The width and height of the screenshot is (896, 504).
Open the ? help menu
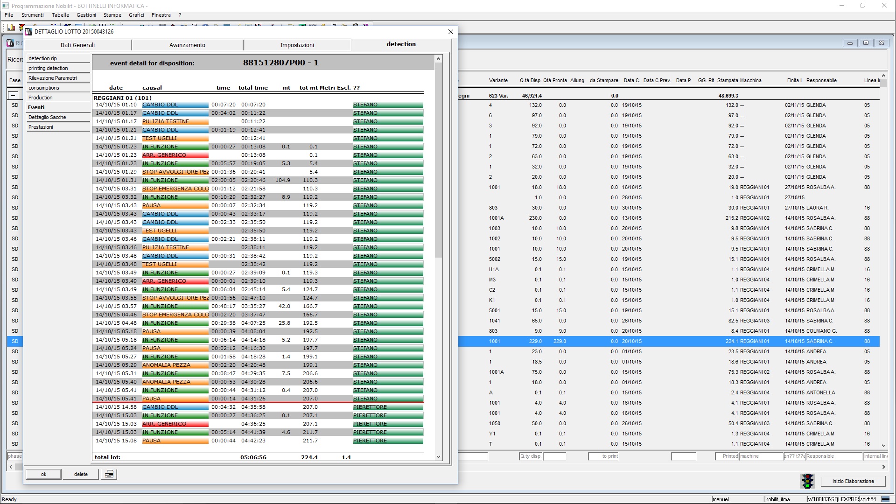pos(180,15)
